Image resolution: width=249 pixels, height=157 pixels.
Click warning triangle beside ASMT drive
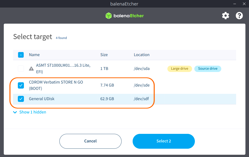31,68
